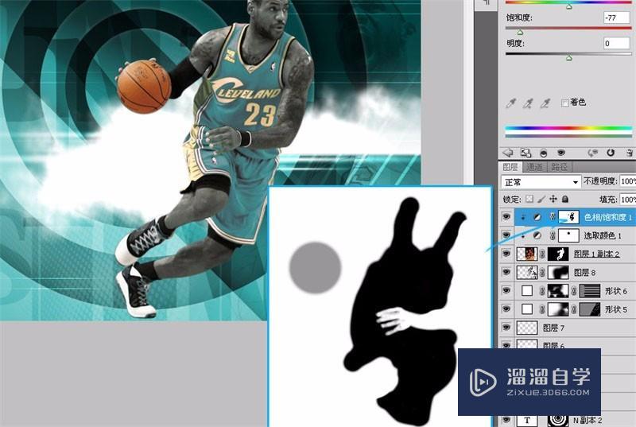Toggle adjustment layer visibility eye in adjustments panel
636x427 pixels.
[561, 153]
